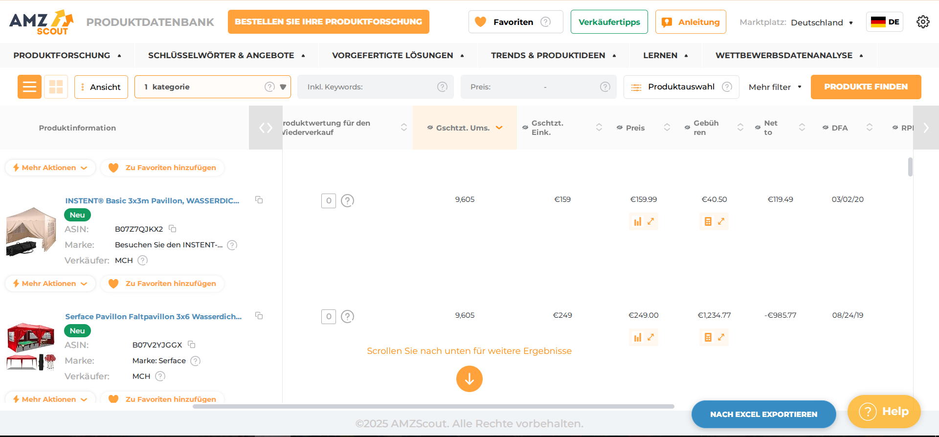
Task: Toggle Preis column visibility eye
Action: point(620,128)
